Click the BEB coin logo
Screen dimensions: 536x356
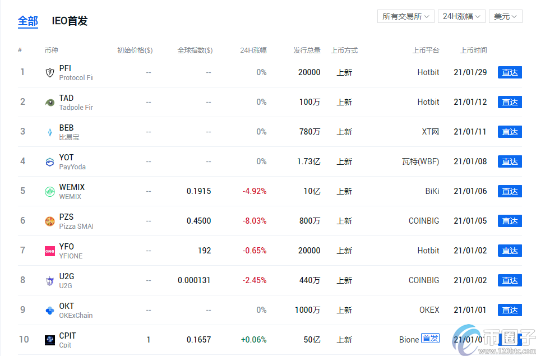(50, 132)
